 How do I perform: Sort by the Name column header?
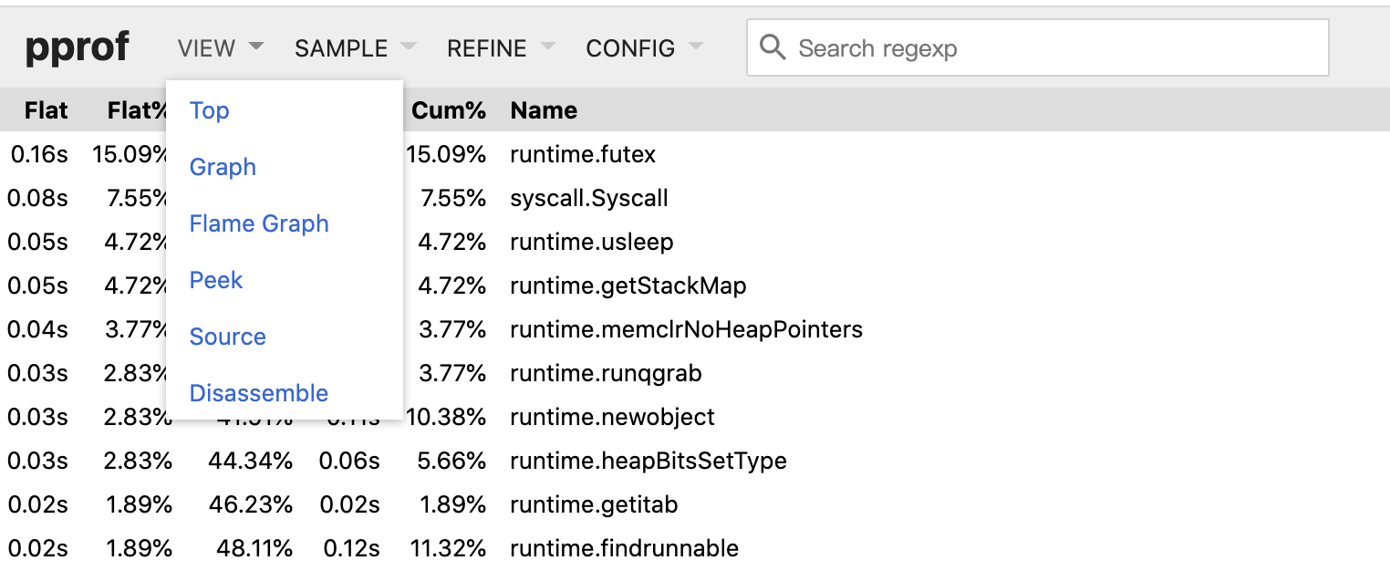pos(544,110)
